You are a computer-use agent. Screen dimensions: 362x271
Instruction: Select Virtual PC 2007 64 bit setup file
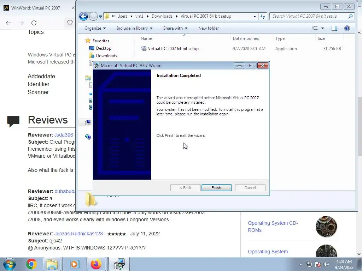173,49
